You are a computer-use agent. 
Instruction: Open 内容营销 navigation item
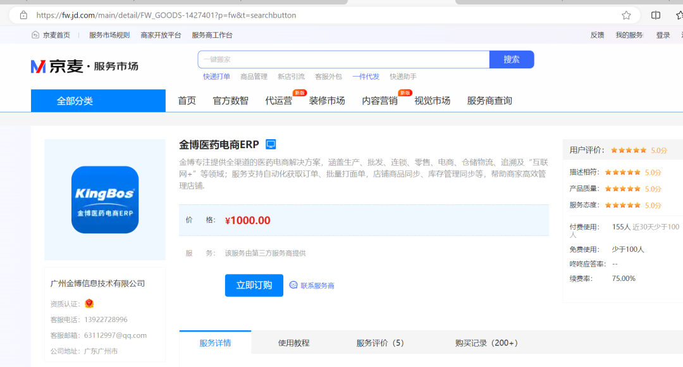pyautogui.click(x=380, y=101)
